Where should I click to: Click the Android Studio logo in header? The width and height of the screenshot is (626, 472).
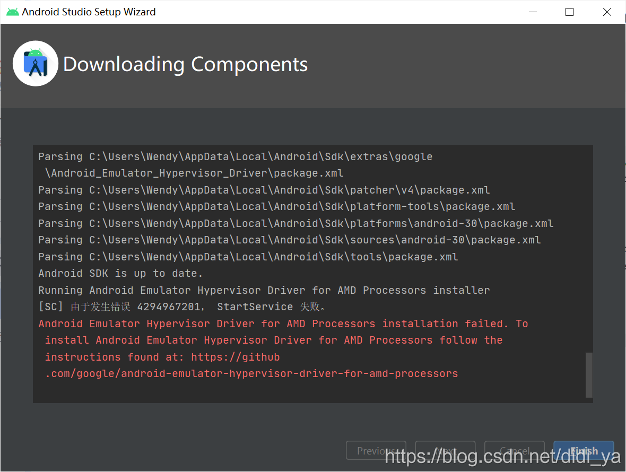36,64
